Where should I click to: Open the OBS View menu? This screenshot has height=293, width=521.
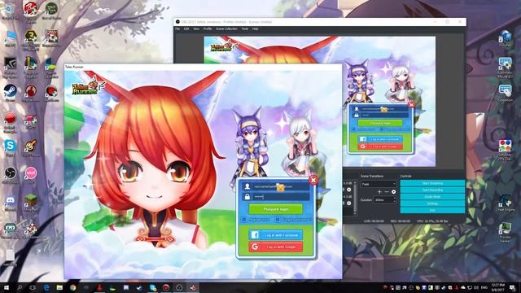(196, 29)
